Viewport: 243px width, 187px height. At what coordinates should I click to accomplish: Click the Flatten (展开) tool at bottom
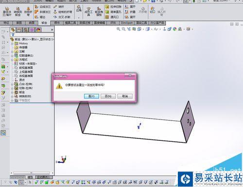(130, 17)
